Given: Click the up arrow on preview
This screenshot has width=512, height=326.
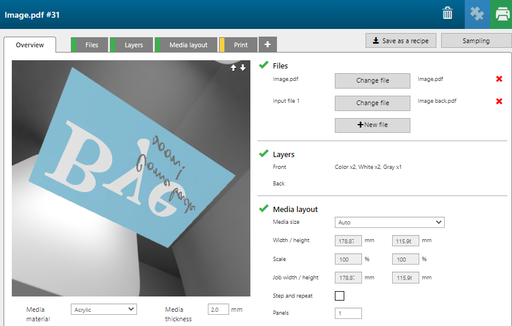Looking at the screenshot, I should pyautogui.click(x=234, y=68).
